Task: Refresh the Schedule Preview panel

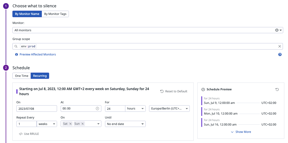Action: tap(277, 89)
